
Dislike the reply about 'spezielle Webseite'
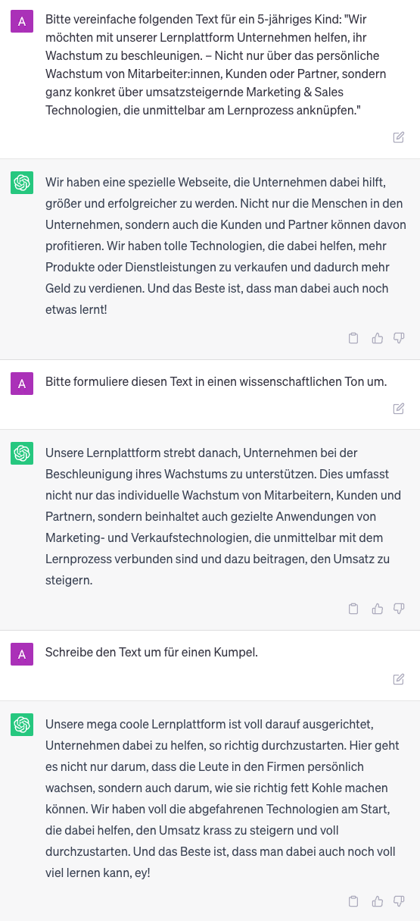coord(400,338)
